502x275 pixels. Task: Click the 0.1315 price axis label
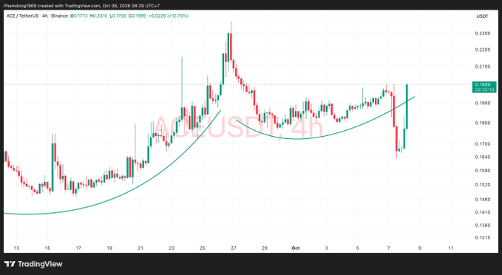(483, 238)
